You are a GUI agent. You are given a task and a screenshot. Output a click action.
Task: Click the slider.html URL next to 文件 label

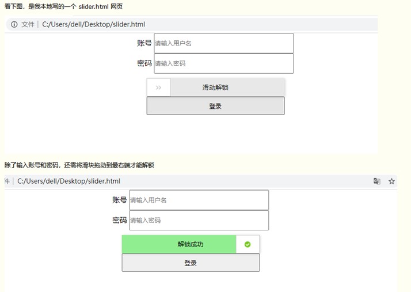point(94,25)
